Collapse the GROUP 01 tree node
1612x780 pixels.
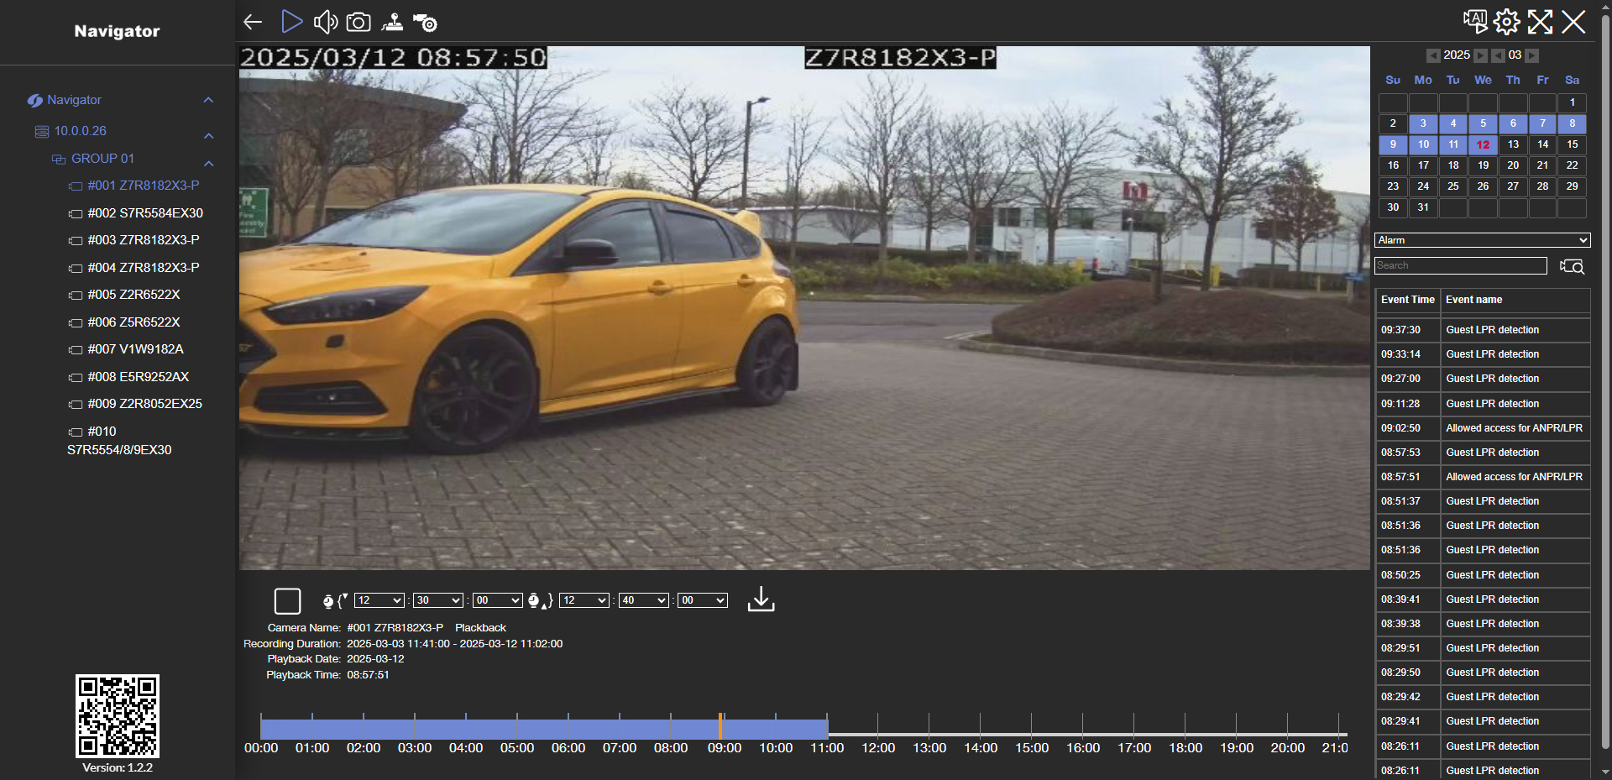click(209, 163)
